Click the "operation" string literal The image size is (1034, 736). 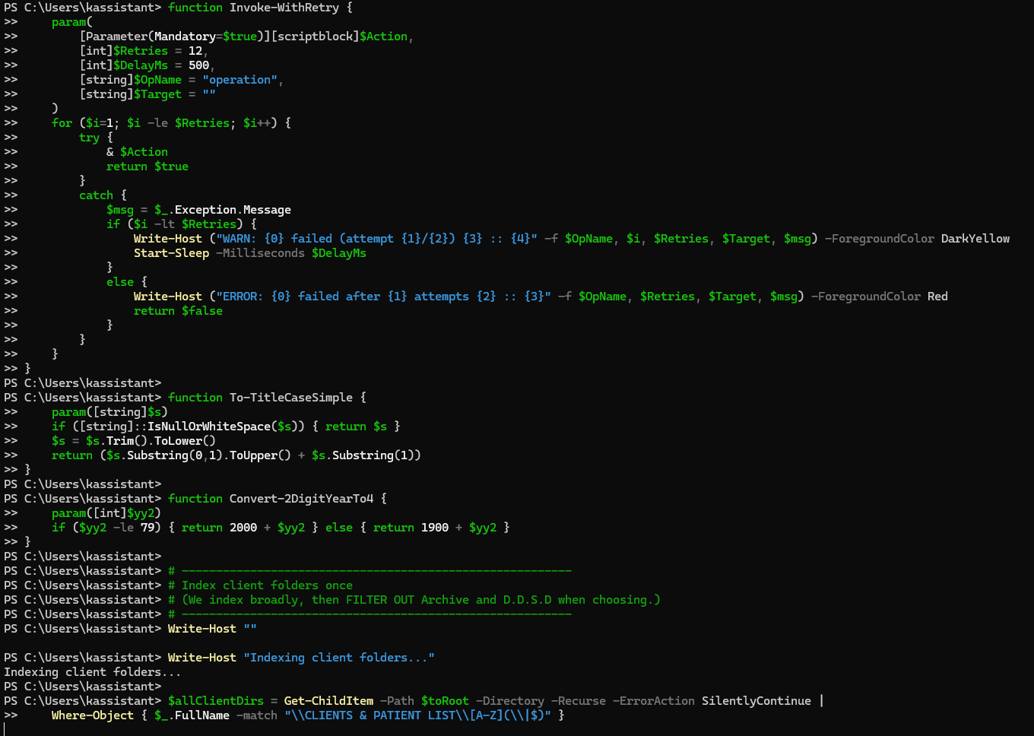click(x=239, y=80)
